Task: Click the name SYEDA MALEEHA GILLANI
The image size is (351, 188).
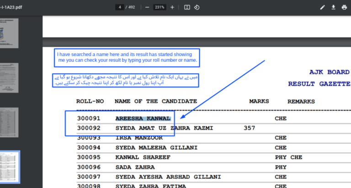Action: pyautogui.click(x=156, y=147)
